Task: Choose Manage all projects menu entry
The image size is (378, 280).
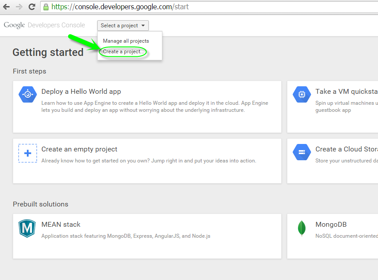Action: pos(126,41)
